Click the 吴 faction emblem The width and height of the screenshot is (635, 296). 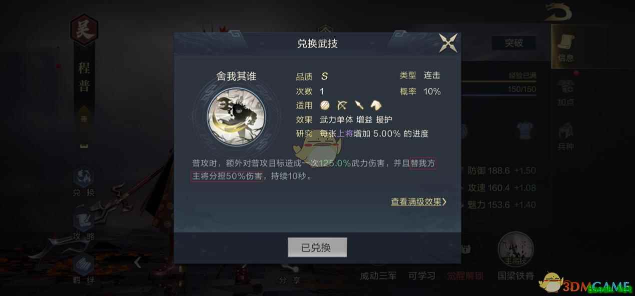tap(84, 30)
